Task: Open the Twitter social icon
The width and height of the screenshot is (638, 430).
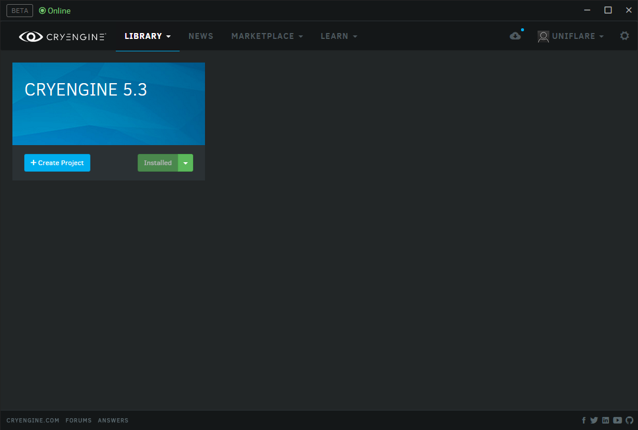Action: (594, 420)
